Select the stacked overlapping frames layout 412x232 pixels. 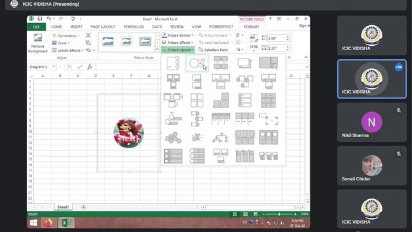(x=245, y=63)
